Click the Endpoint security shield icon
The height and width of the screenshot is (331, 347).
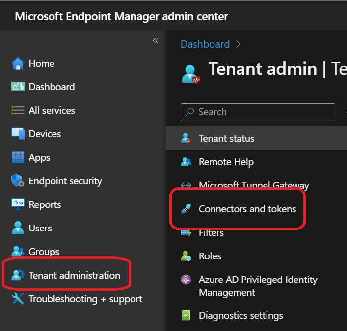[x=18, y=181]
